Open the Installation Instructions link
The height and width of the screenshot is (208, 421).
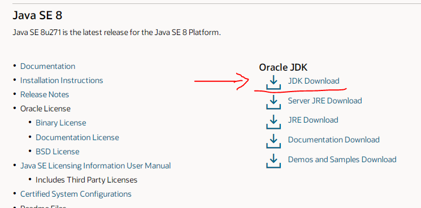[x=62, y=80]
